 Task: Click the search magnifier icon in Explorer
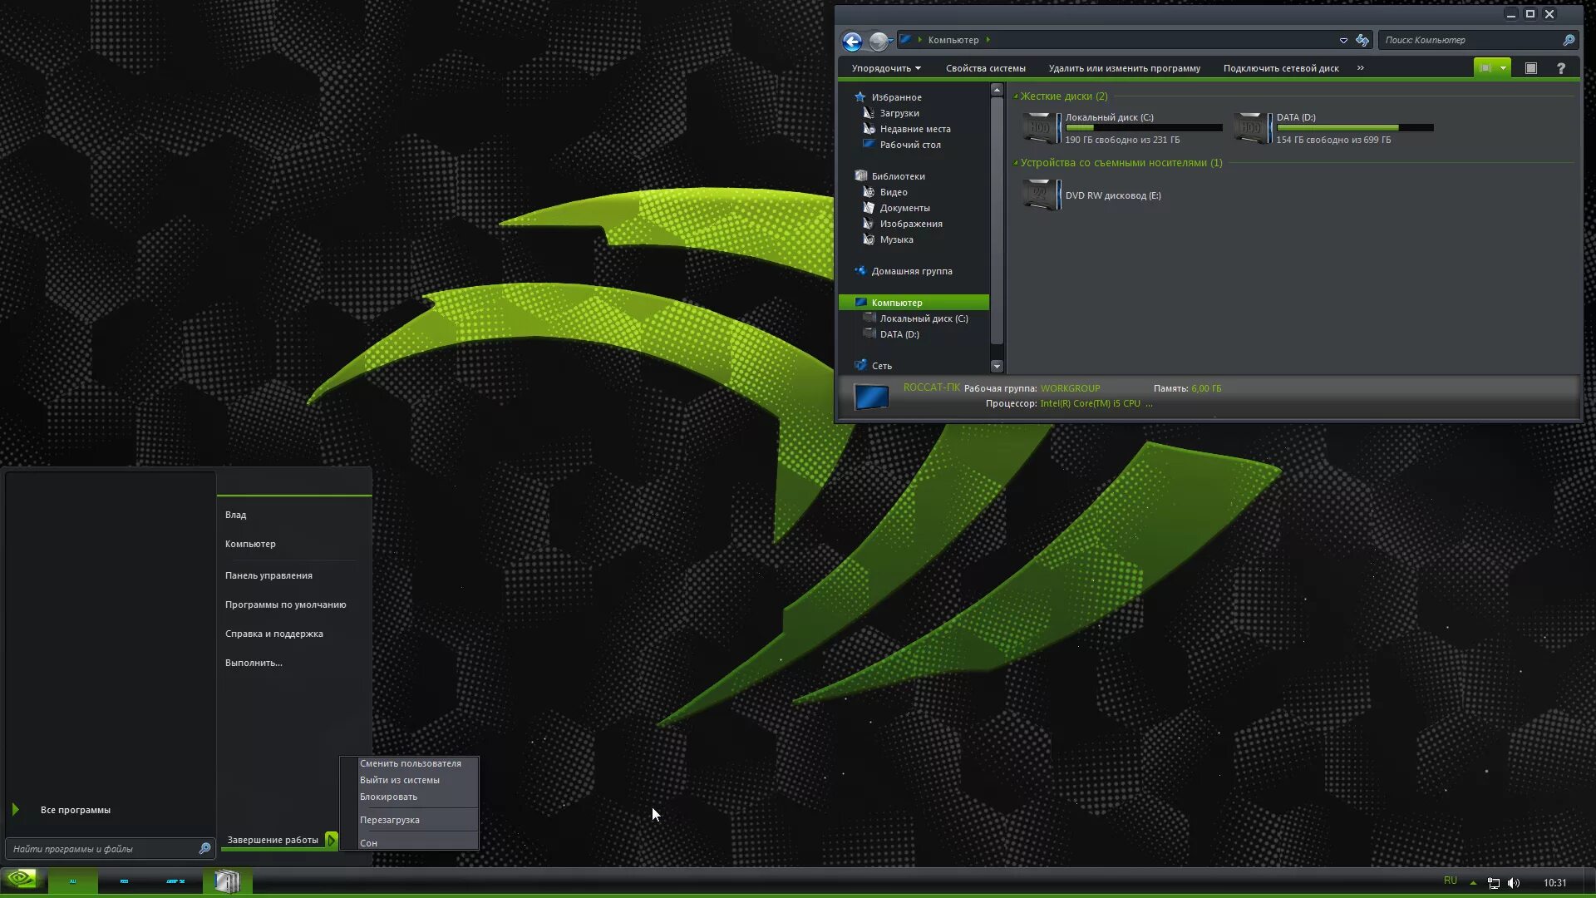coord(1569,40)
